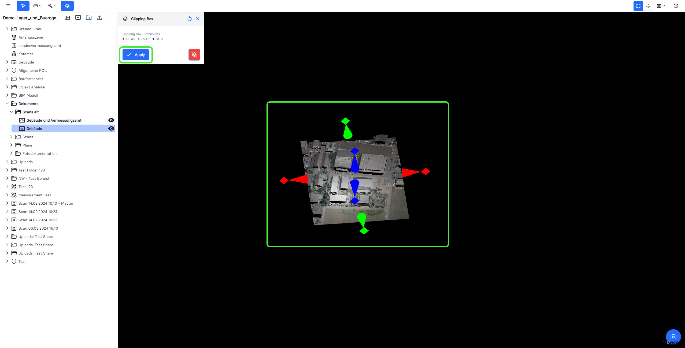Close the Clipping Box panel
The image size is (685, 348).
click(x=198, y=19)
